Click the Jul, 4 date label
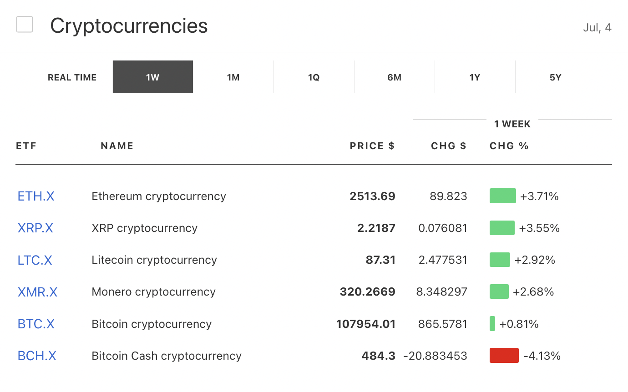This screenshot has height=392, width=628. pos(597,28)
